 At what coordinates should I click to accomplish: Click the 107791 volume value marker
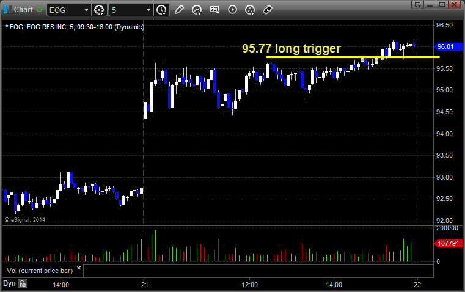tap(448, 243)
